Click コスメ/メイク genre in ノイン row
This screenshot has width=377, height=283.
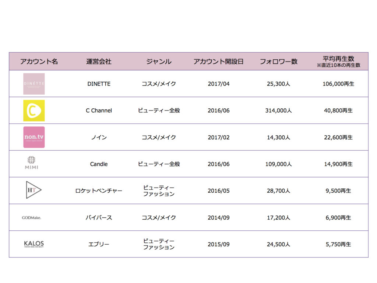pos(159,137)
